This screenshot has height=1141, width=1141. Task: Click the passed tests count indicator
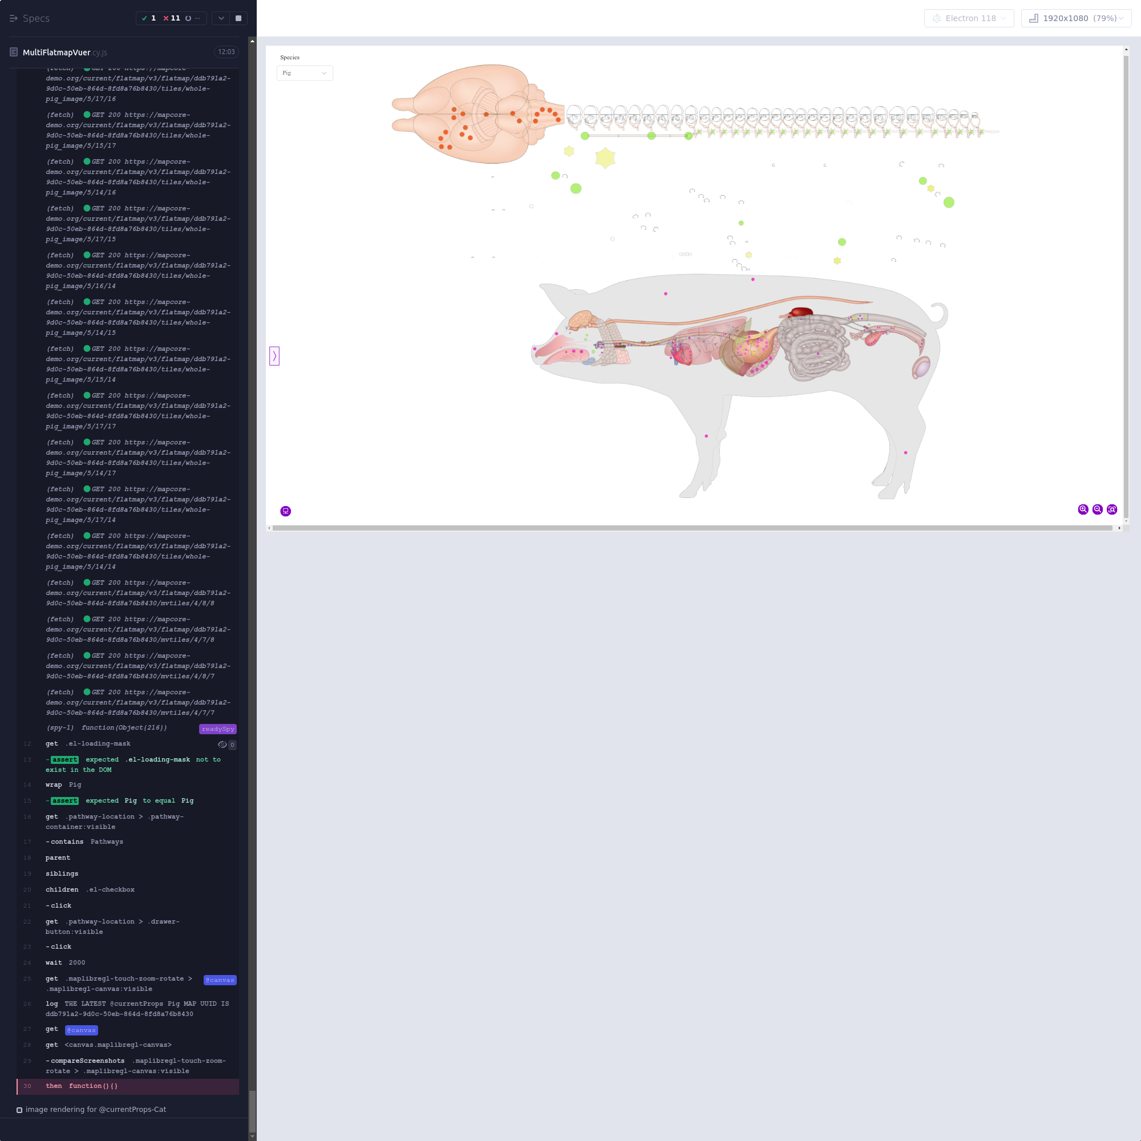(x=149, y=18)
